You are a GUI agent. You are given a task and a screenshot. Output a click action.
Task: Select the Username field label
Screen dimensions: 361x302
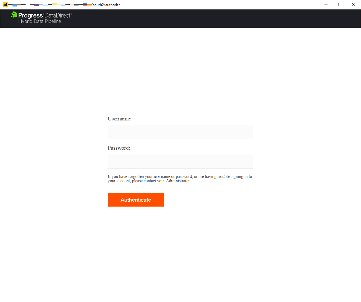coord(119,119)
